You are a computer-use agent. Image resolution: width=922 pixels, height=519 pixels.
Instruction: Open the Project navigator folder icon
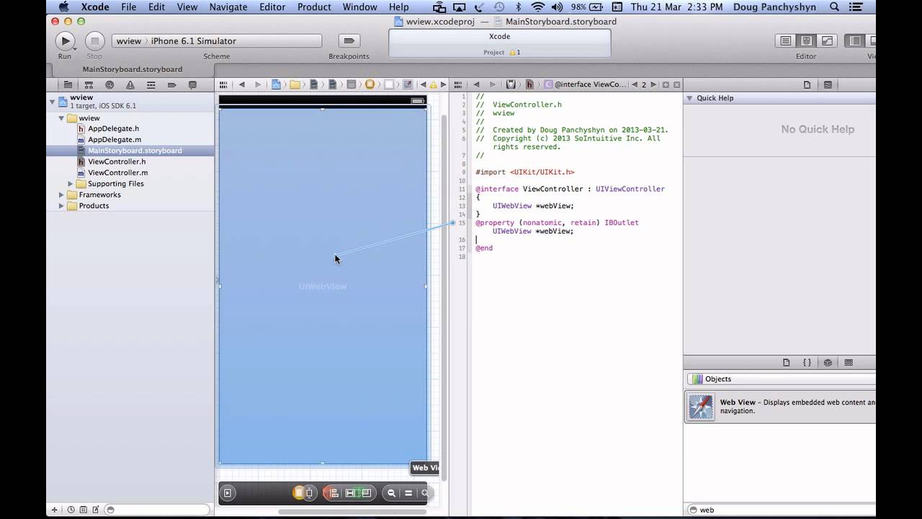(68, 84)
